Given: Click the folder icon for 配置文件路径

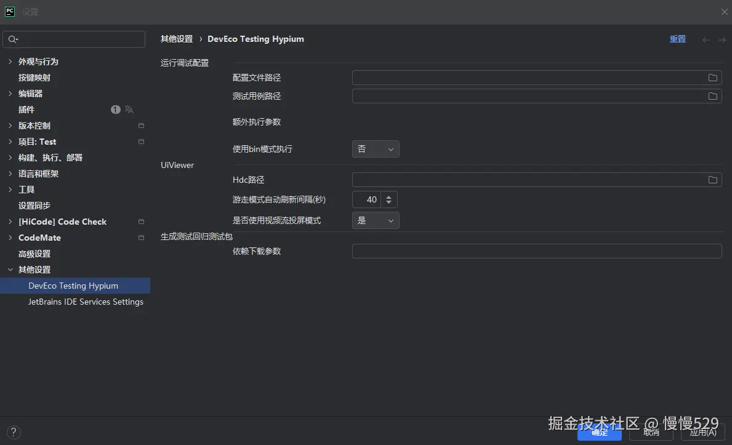Looking at the screenshot, I should pos(712,78).
